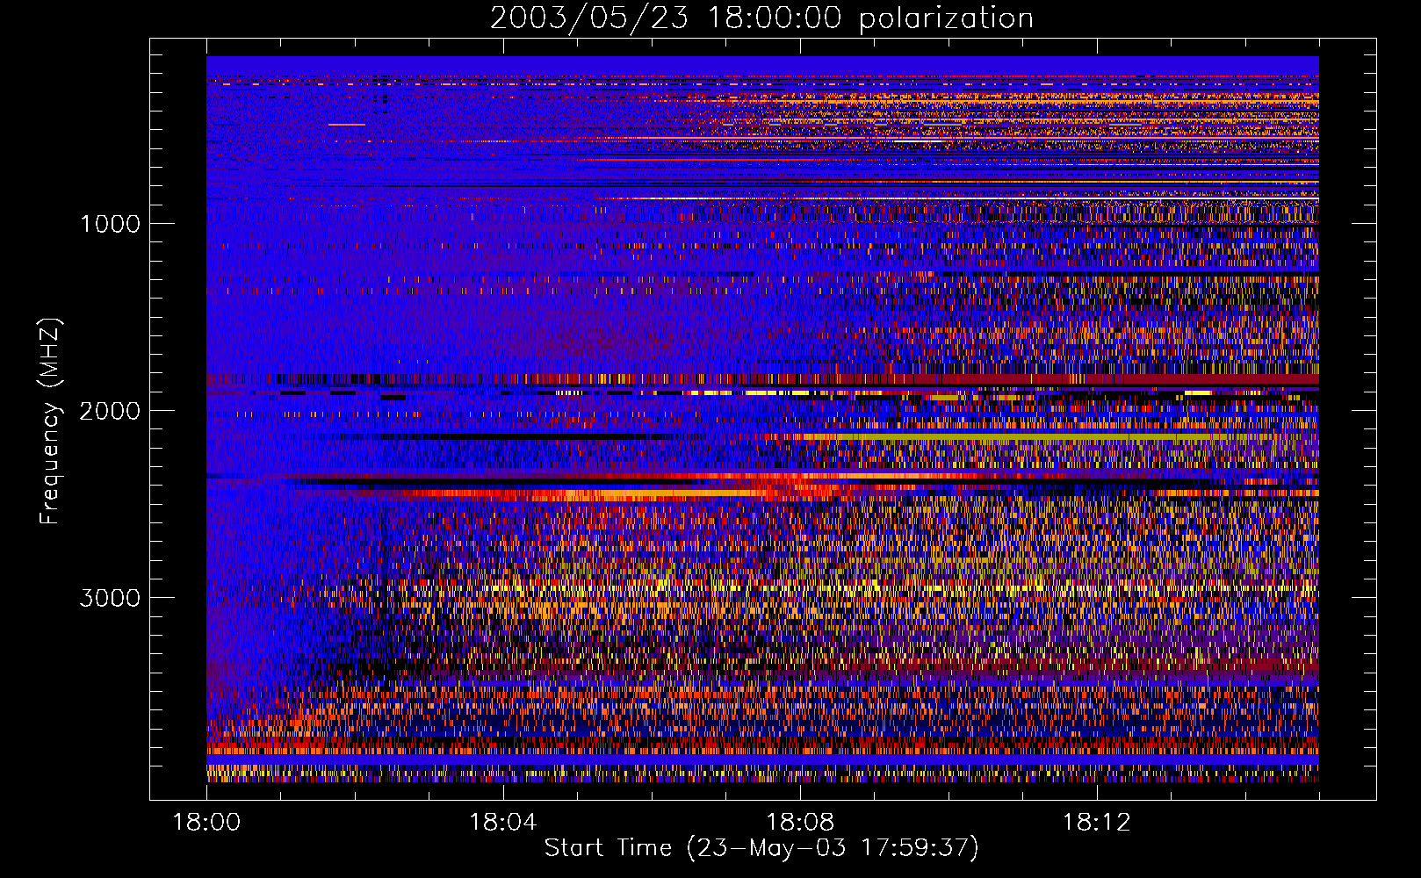Click the "1000" frequency tick label
1421x878 pixels.
(110, 224)
